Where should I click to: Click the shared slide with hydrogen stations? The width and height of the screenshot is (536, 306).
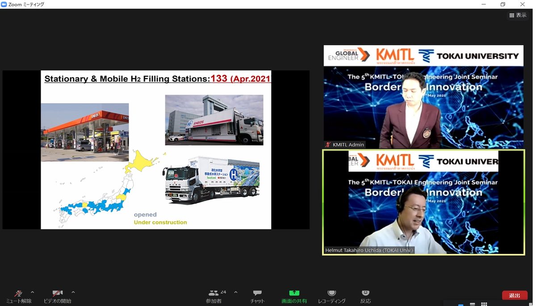pyautogui.click(x=156, y=149)
